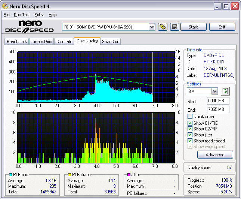Open the Extra menu
Image resolution: width=241 pixels, height=199 pixels.
(x=39, y=15)
